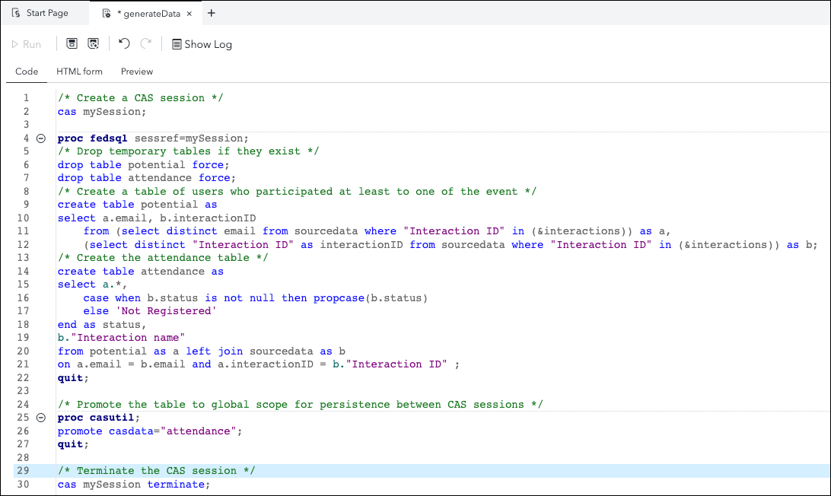Image resolution: width=831 pixels, height=496 pixels.
Task: Click the generateData tab file icon
Action: pos(107,14)
